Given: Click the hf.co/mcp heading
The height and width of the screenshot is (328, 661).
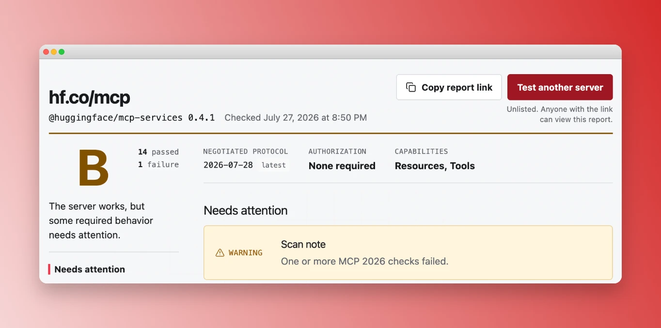Looking at the screenshot, I should [x=90, y=97].
